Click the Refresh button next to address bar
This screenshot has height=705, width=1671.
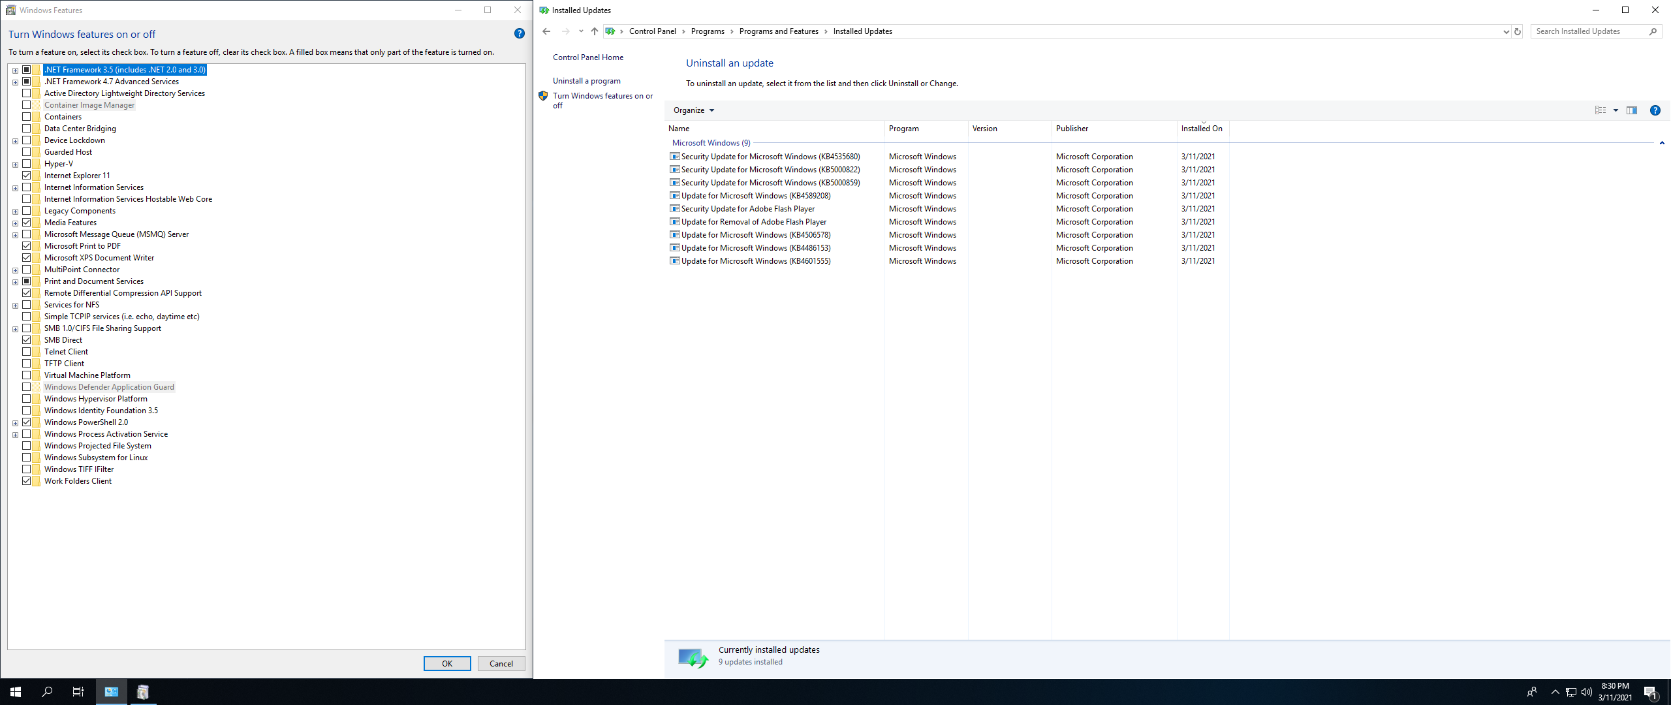point(1518,31)
